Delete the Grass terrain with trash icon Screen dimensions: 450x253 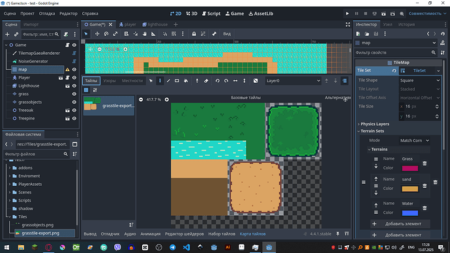[x=425, y=163]
